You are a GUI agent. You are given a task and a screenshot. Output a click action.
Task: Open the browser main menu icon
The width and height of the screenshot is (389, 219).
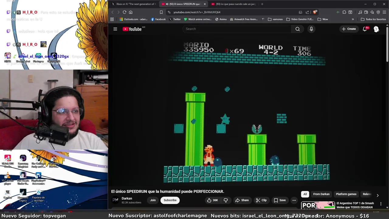384,12
